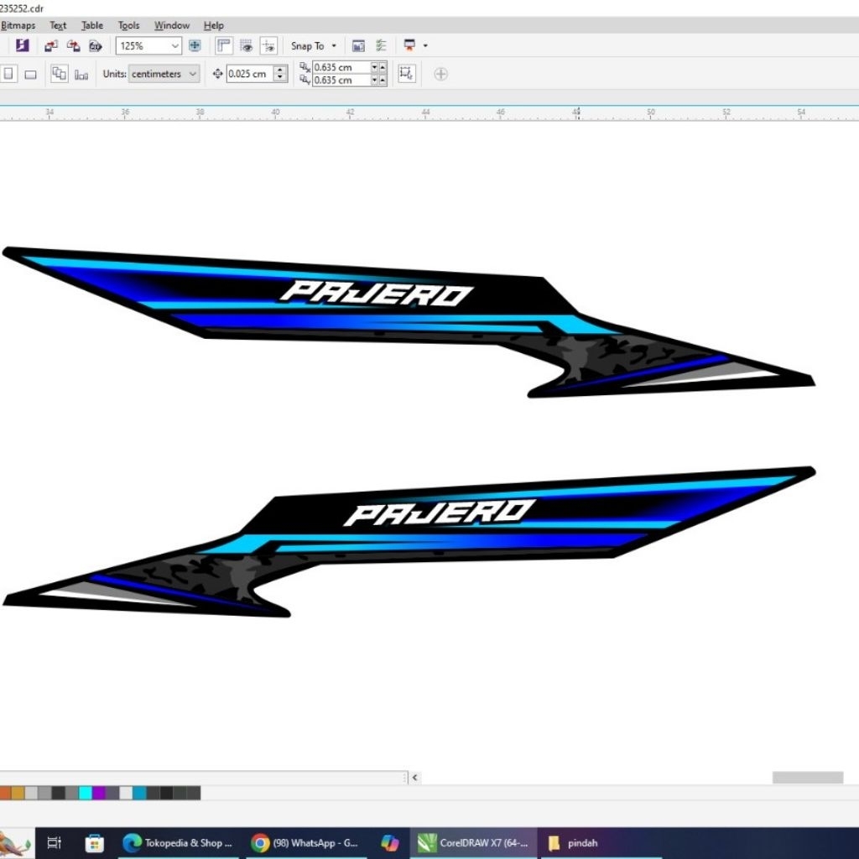The width and height of the screenshot is (859, 859).
Task: Open the Text menu
Action: 58,25
